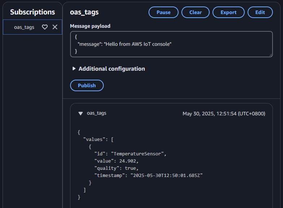Collapse the received oas_tags message triangle
This screenshot has height=208, width=283.
[81, 114]
